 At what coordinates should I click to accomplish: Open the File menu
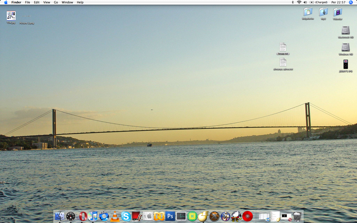(28, 2)
